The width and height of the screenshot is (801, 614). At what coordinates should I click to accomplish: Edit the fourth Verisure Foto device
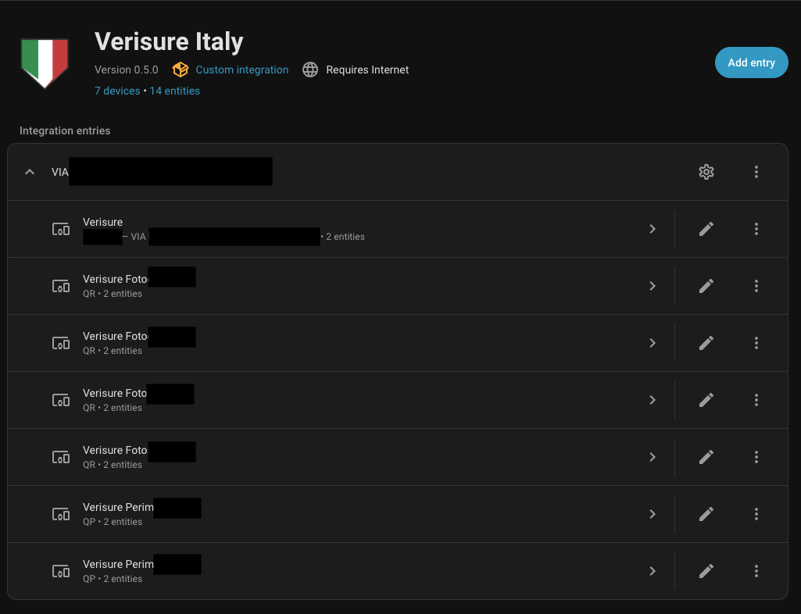[706, 457]
